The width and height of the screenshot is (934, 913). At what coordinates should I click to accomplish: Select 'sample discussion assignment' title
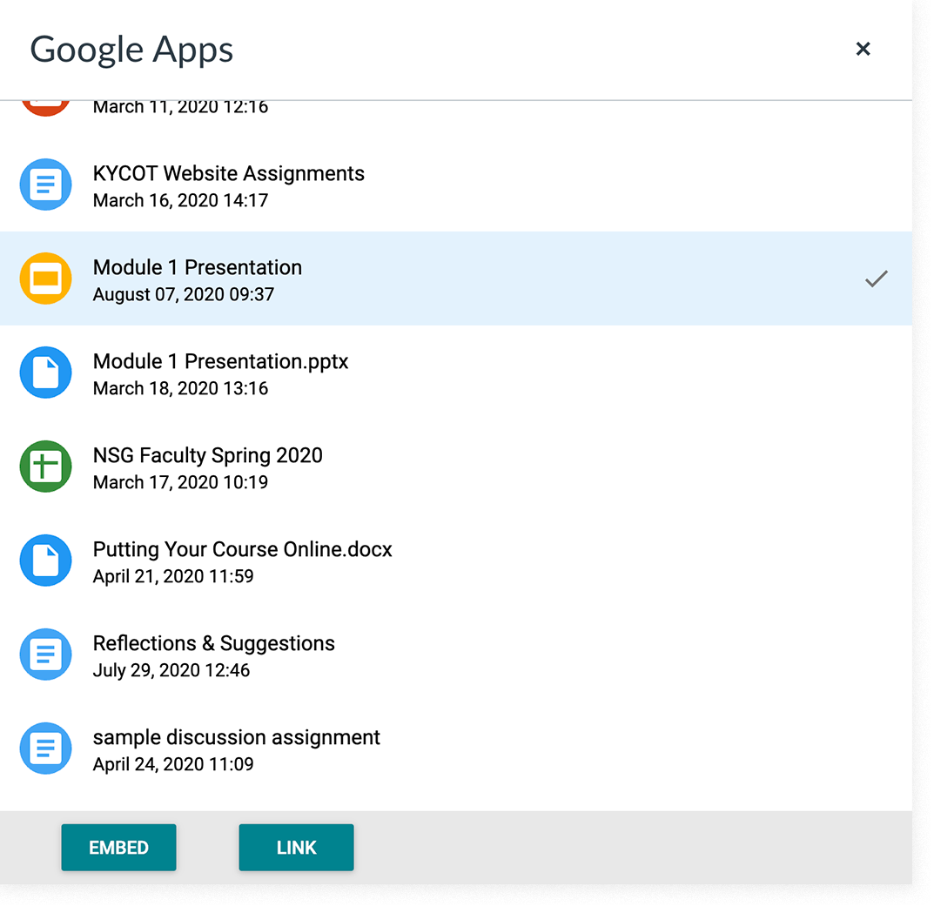(237, 737)
